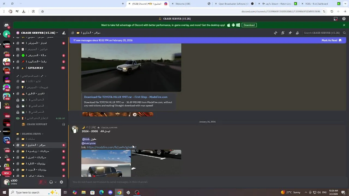Screen dimensions: 349x196
Task: Open the modsfire.com link in message
Action: click(112, 147)
